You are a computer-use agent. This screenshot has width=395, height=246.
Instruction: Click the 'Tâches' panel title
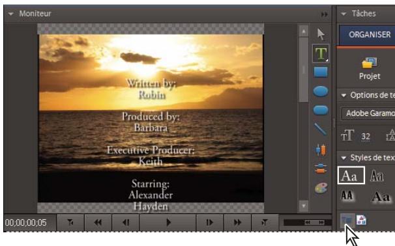pos(364,14)
